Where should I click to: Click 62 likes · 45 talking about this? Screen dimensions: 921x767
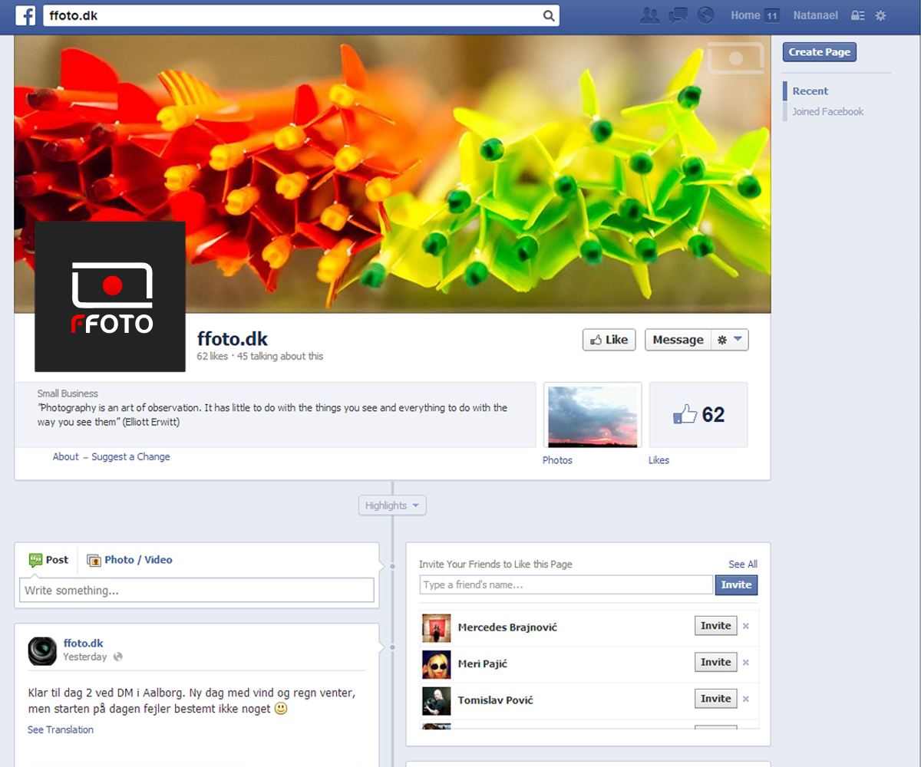click(x=260, y=357)
